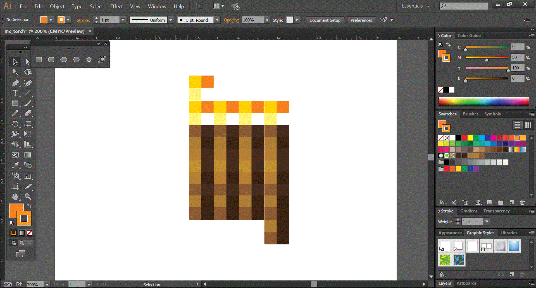Image resolution: width=536 pixels, height=288 pixels.
Task: Open brush definition 5 pt. Round dropdown
Action: pos(217,20)
